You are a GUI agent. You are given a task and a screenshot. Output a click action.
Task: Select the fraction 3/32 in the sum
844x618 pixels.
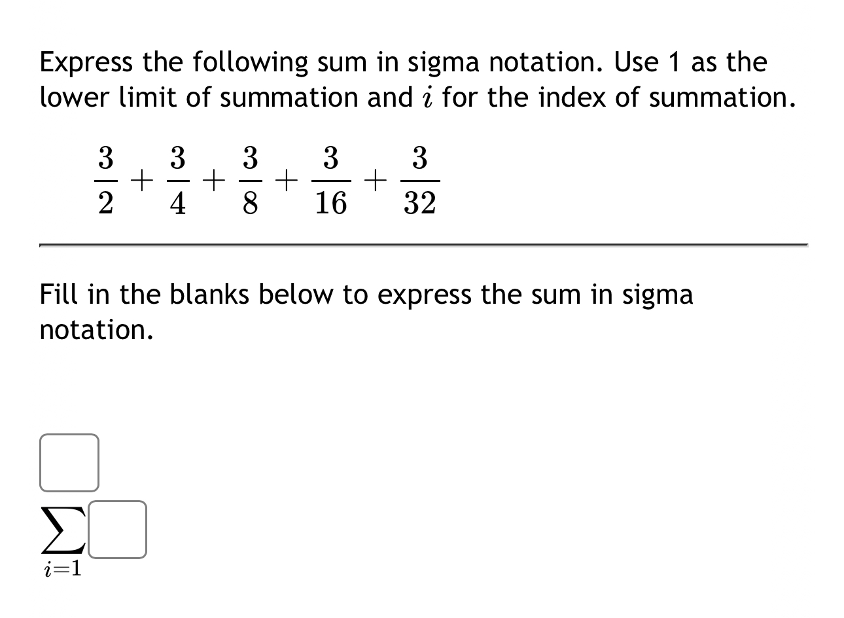coord(421,179)
